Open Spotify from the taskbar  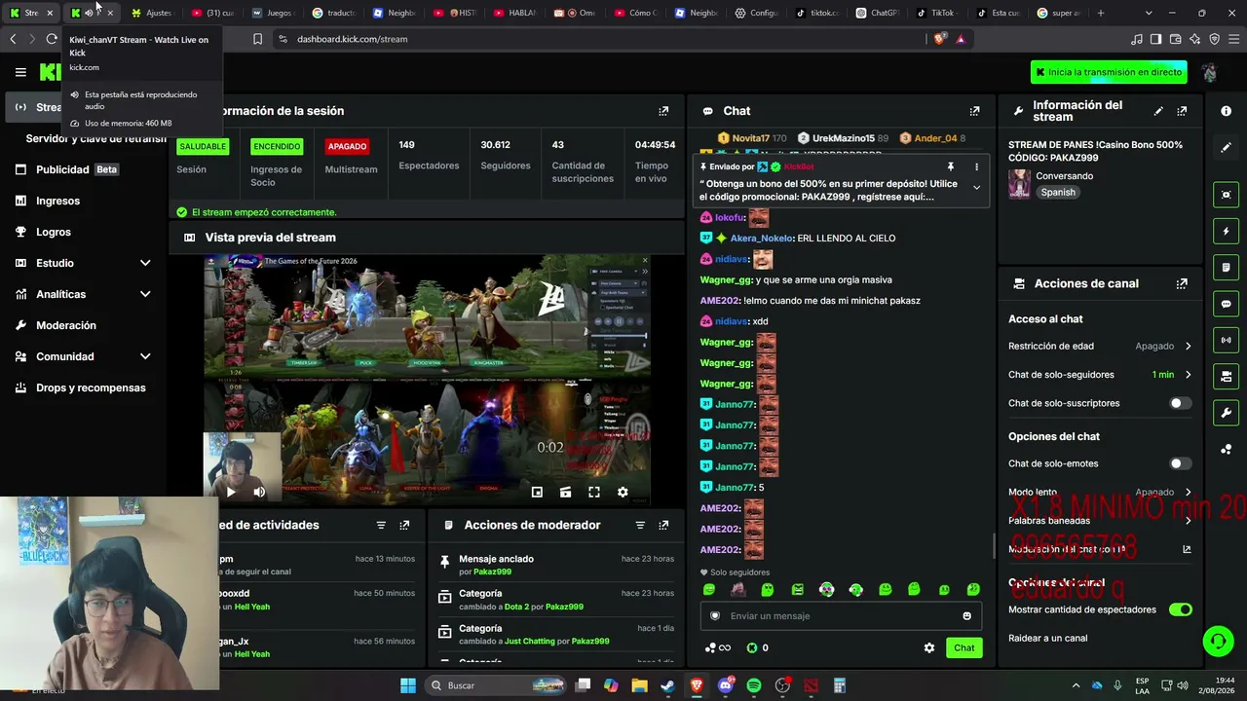pos(754,685)
